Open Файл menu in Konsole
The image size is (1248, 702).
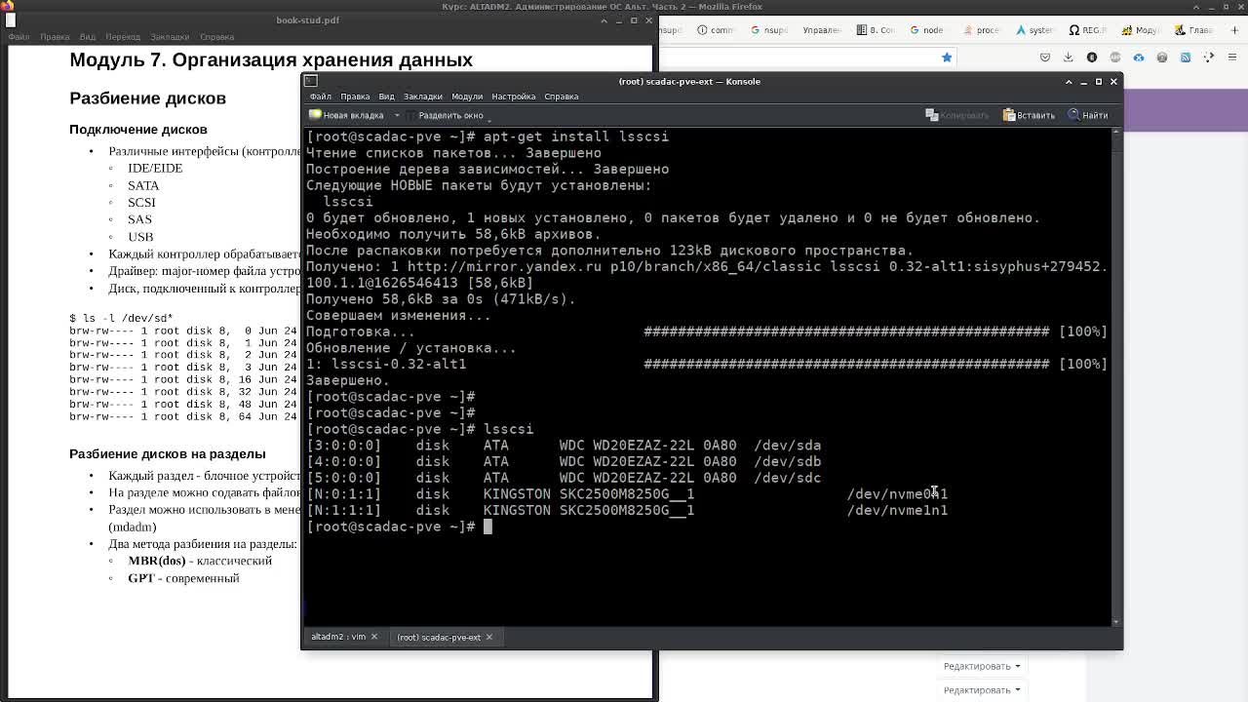tap(320, 97)
